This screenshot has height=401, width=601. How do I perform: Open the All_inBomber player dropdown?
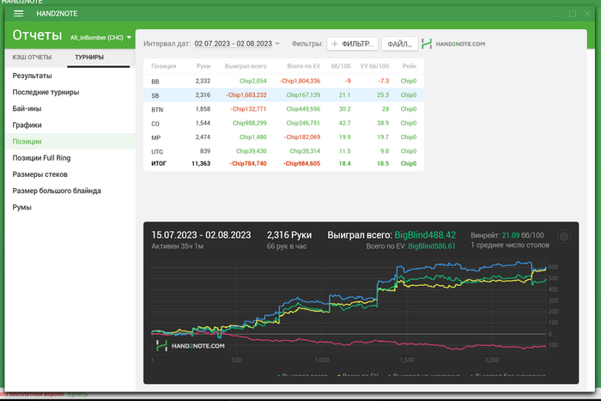pyautogui.click(x=100, y=38)
